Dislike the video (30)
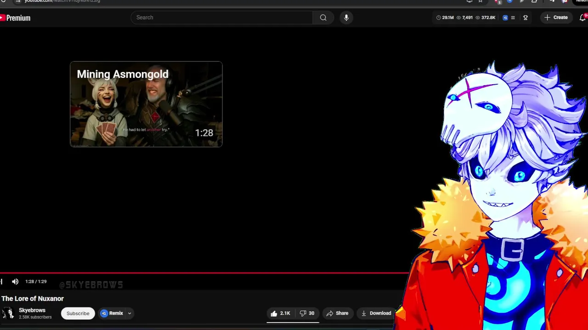The height and width of the screenshot is (330, 588). 307,313
